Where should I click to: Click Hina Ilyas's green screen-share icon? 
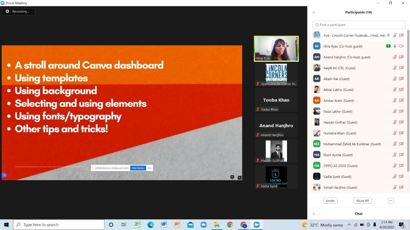click(388, 46)
